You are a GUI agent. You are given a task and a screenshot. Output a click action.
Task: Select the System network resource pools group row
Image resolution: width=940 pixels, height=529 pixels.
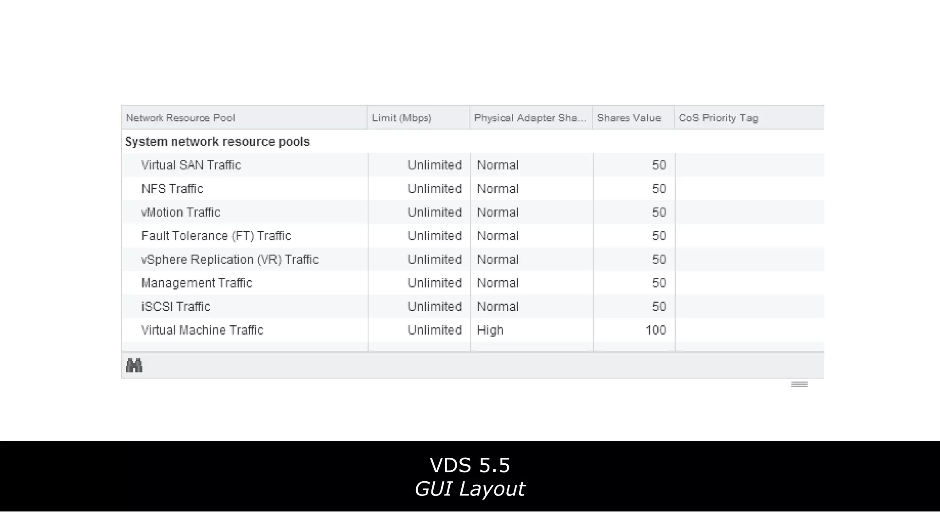[473, 141]
